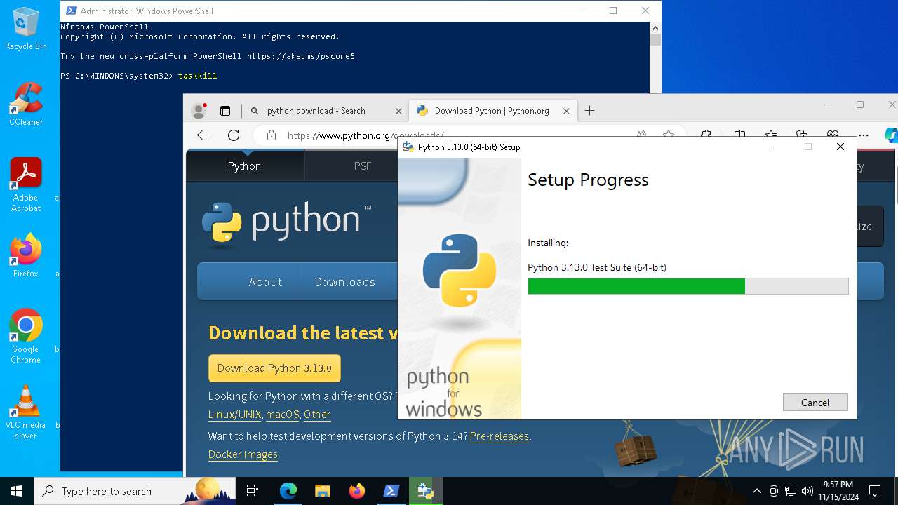Screen dimensions: 898x505
Task: Open Firefox from the taskbar
Action: [356, 491]
